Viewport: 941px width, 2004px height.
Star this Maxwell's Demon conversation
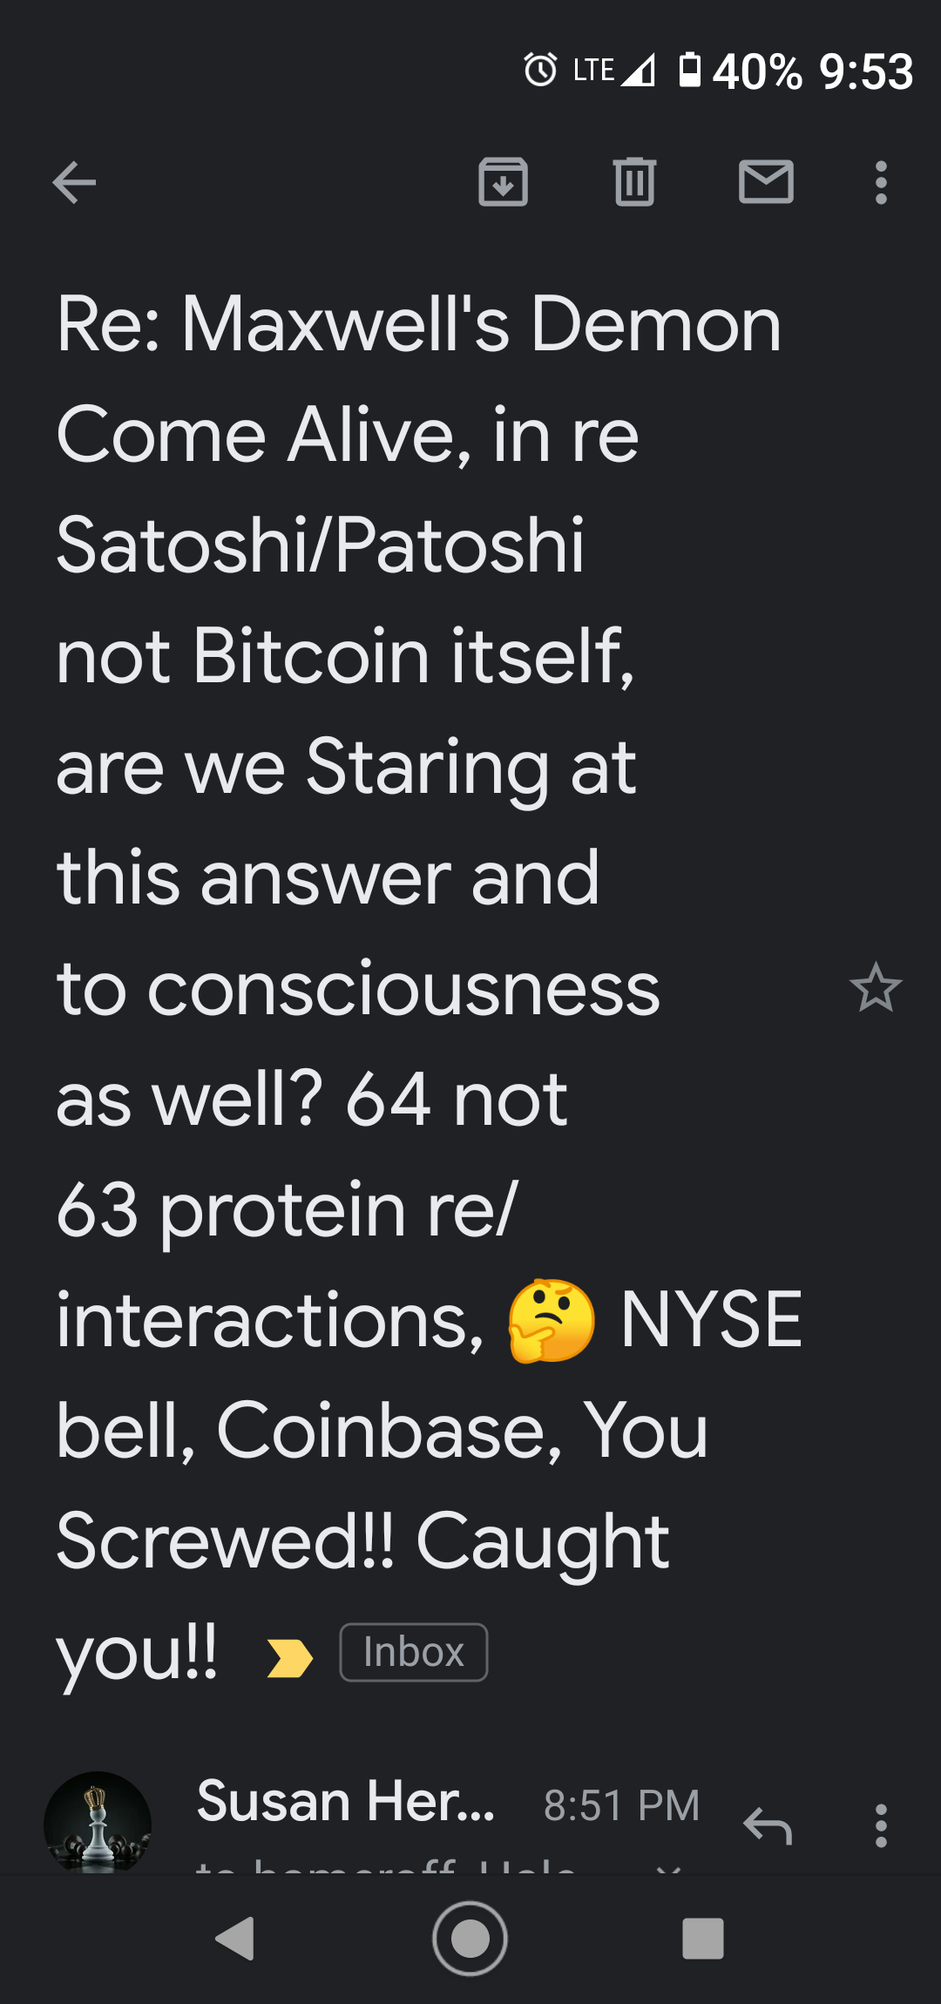[875, 988]
